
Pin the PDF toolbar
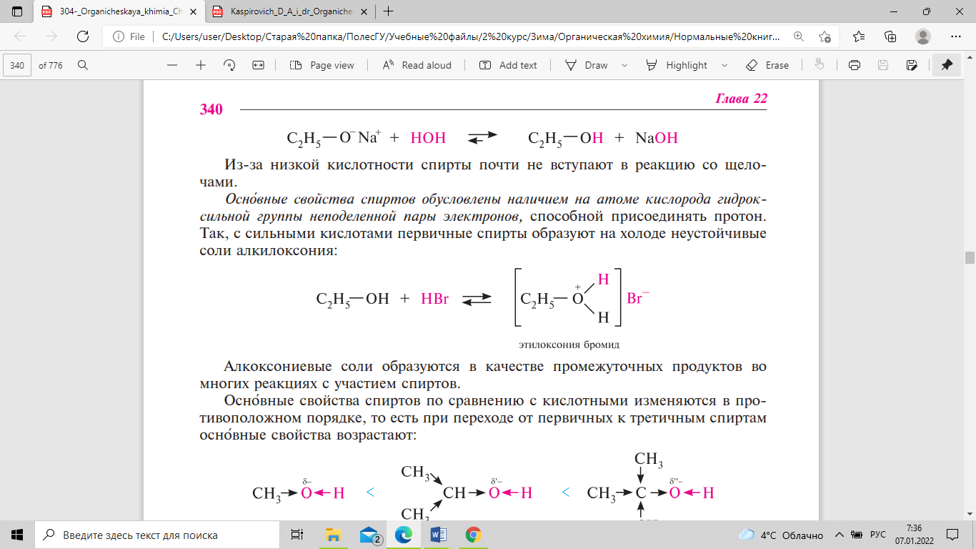click(x=947, y=65)
